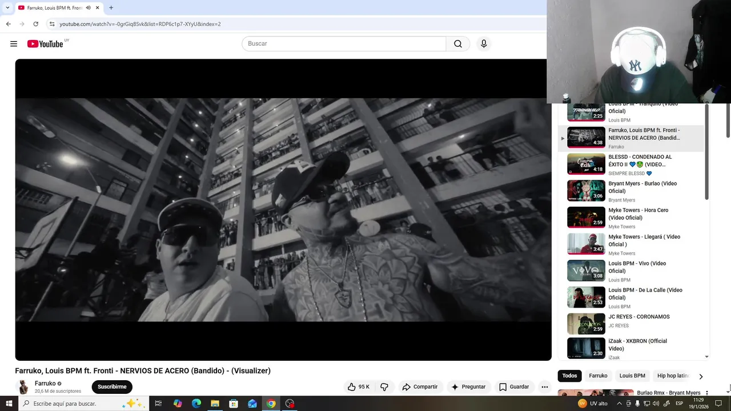Select the Hip hop latino chip
This screenshot has width=731, height=411.
coord(673,376)
